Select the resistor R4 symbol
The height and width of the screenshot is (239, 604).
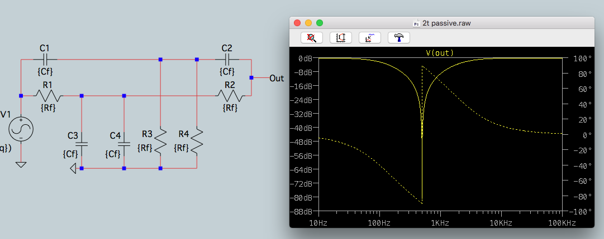(197, 140)
